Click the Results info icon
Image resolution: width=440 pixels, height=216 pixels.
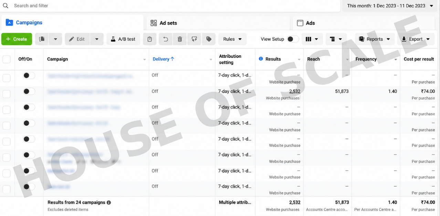[x=261, y=59]
